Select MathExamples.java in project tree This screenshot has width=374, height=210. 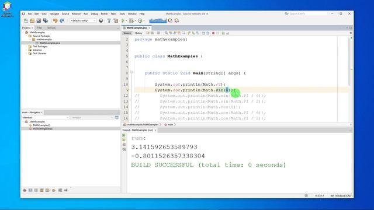50,43
